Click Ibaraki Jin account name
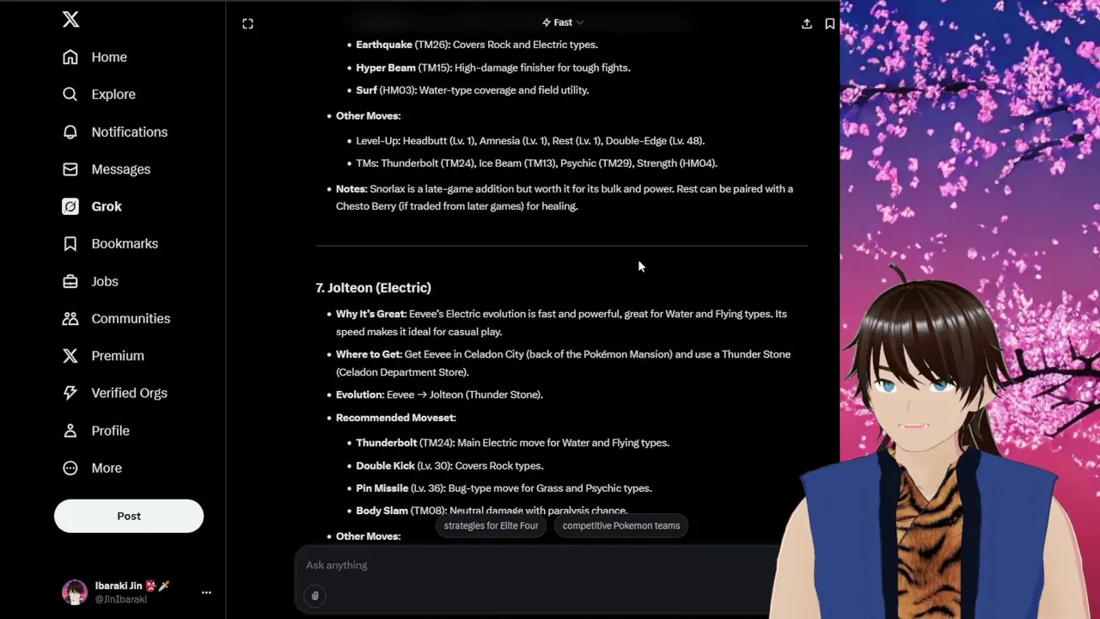The image size is (1100, 619). click(119, 585)
